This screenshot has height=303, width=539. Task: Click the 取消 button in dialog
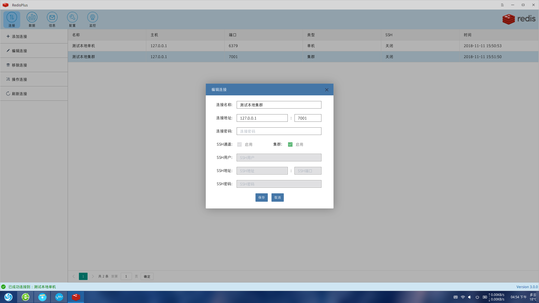(277, 197)
